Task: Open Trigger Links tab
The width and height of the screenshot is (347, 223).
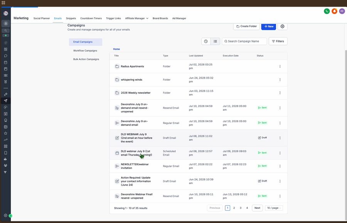Action: point(113,18)
